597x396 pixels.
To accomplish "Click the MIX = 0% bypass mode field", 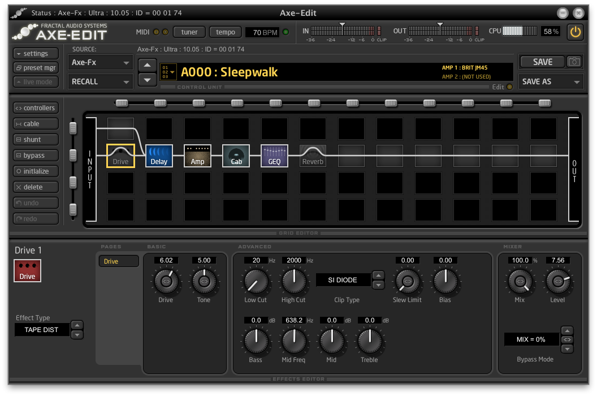I will [x=531, y=339].
